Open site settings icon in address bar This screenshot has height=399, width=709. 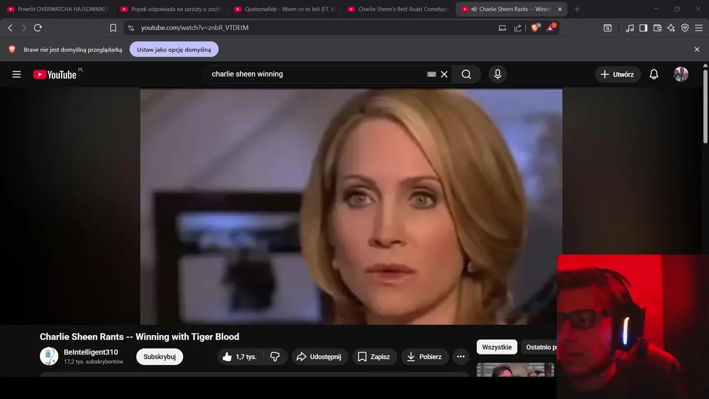[x=131, y=28]
